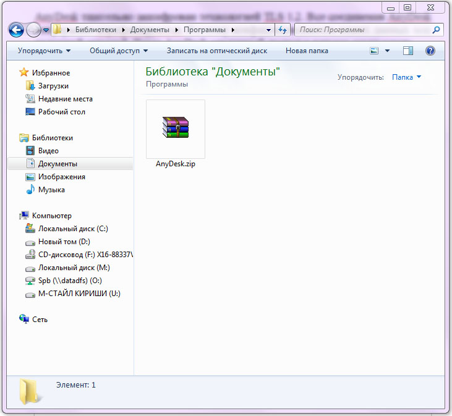Viewport: 452px width, 416px height.
Task: Click folder icon in details pane
Action: point(29,391)
